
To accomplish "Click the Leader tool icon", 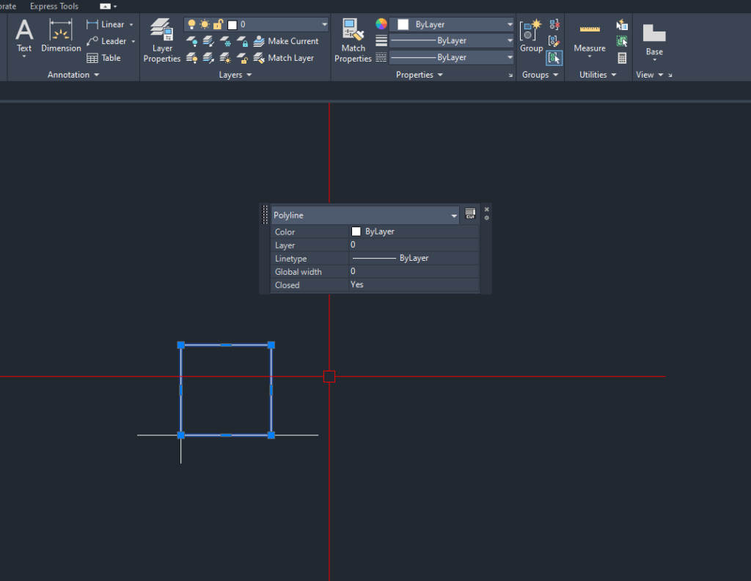I will [x=92, y=41].
